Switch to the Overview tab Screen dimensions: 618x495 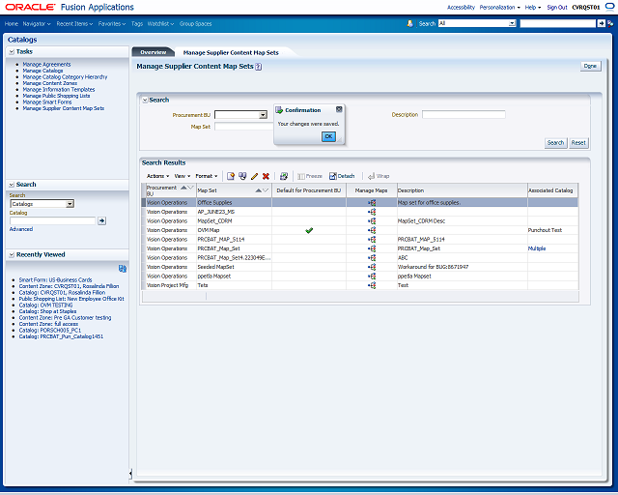pyautogui.click(x=154, y=52)
